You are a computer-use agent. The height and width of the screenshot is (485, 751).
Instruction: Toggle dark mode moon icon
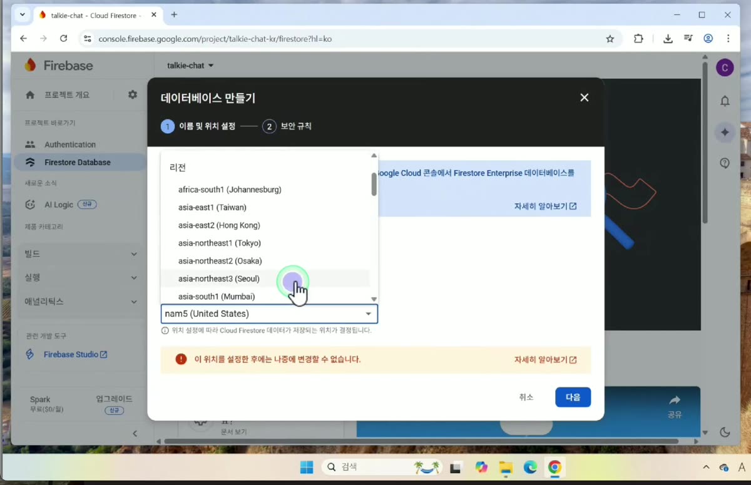pos(725,432)
